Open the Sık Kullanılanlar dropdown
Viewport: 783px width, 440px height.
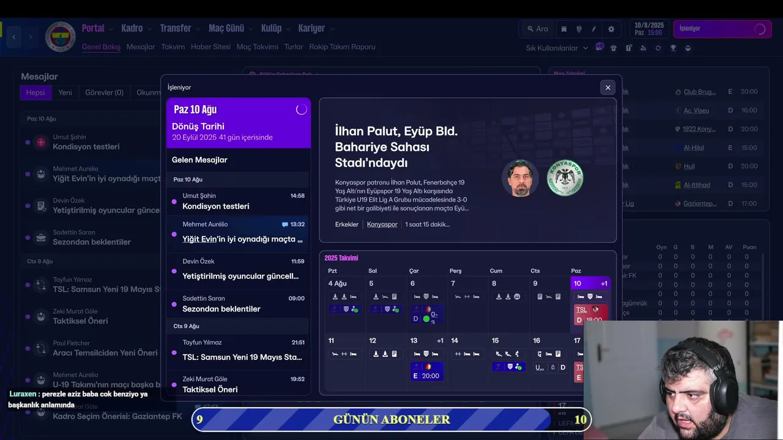tap(557, 48)
